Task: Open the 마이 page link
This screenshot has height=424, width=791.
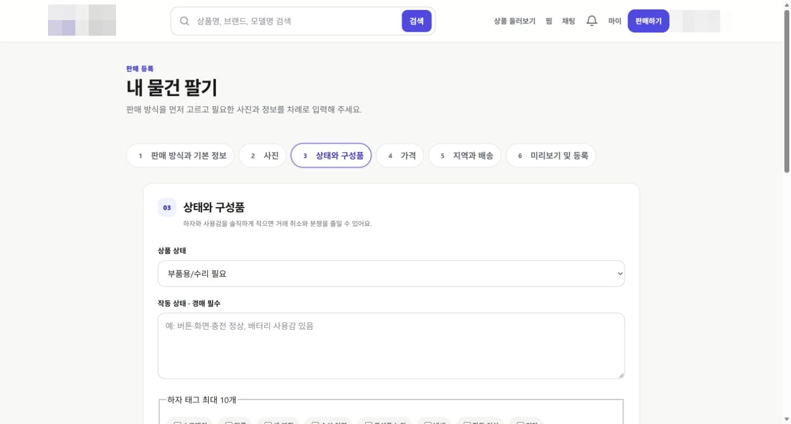Action: tap(615, 21)
